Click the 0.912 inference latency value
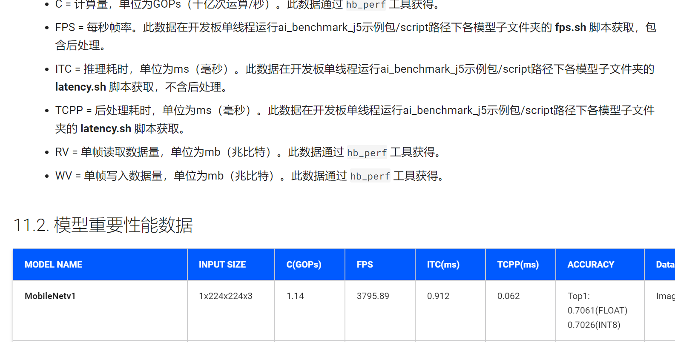Image resolution: width=675 pixels, height=342 pixels. 438,296
